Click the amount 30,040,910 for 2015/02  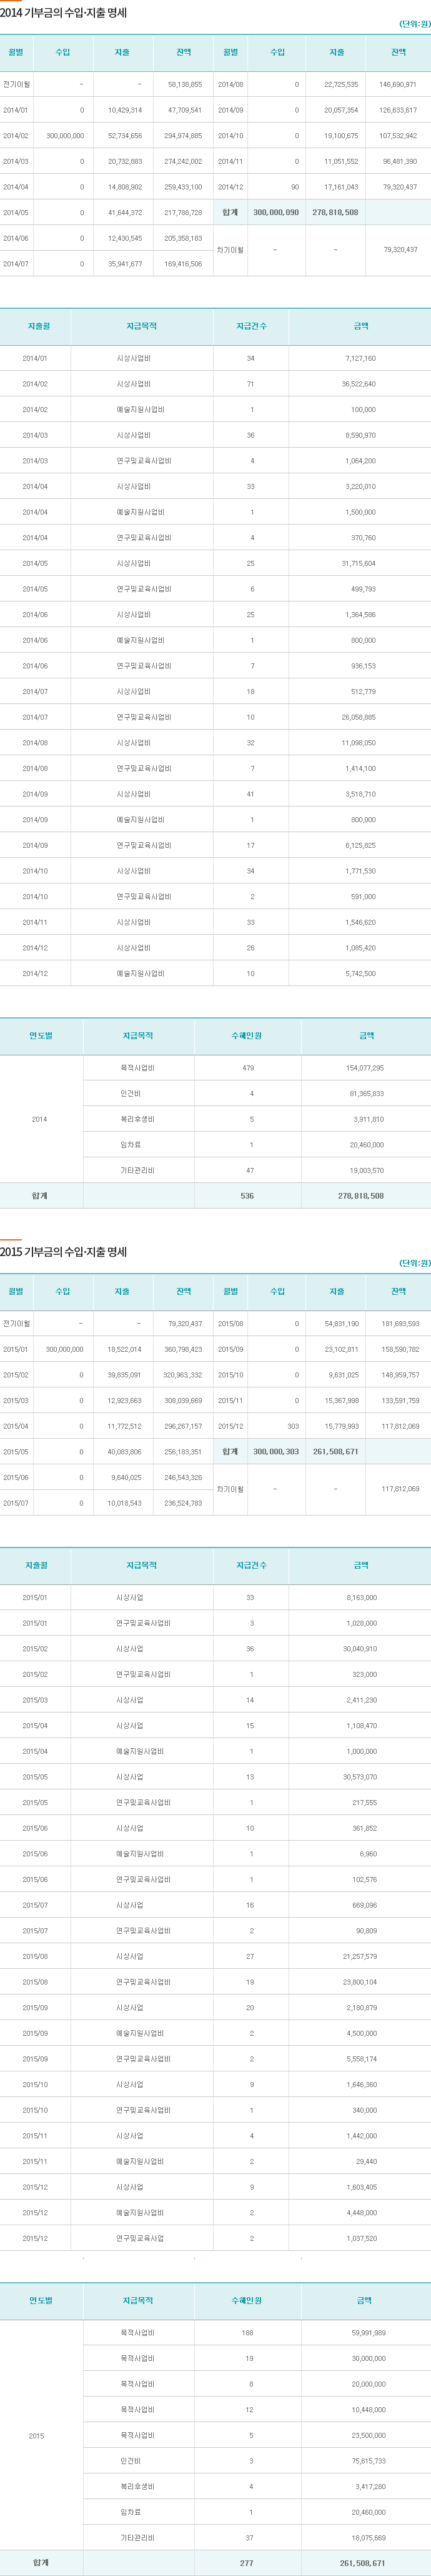point(359,1649)
